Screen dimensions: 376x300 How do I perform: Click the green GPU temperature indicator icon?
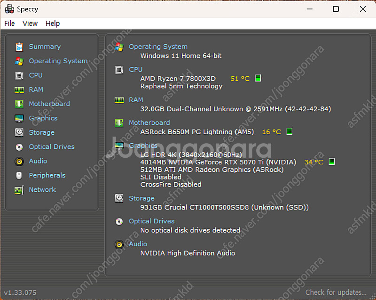pos(332,162)
